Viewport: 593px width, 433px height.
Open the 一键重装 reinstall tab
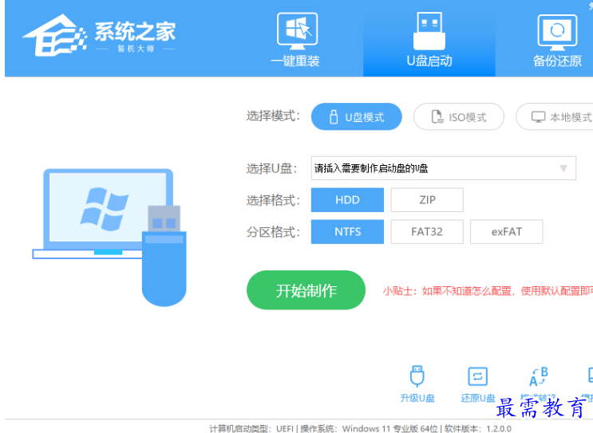[296, 40]
